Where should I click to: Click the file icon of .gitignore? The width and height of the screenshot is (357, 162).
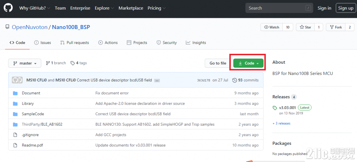tap(15, 135)
